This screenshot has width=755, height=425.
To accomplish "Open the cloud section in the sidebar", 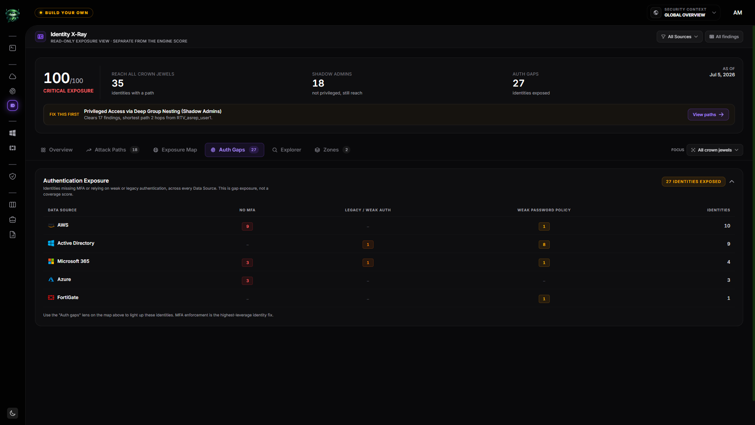I will pyautogui.click(x=13, y=76).
